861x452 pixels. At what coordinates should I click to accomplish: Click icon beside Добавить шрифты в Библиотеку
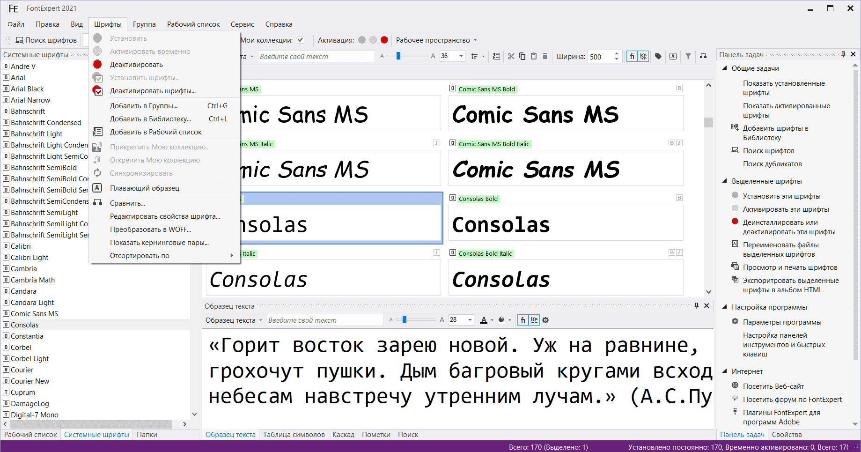click(x=735, y=127)
